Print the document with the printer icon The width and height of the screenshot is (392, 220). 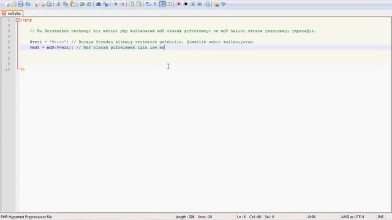pyautogui.click(x=49, y=4)
